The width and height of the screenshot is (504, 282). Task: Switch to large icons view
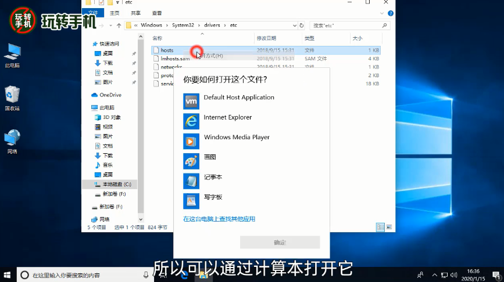tap(389, 227)
